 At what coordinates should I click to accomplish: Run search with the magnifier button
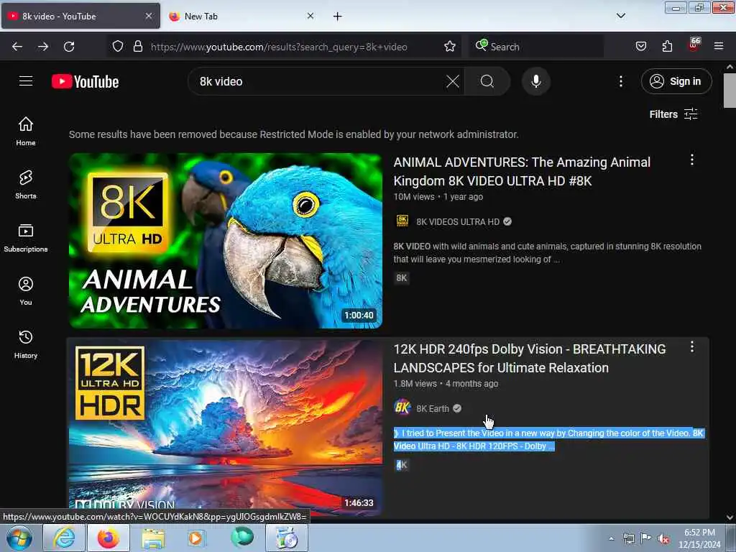[487, 81]
